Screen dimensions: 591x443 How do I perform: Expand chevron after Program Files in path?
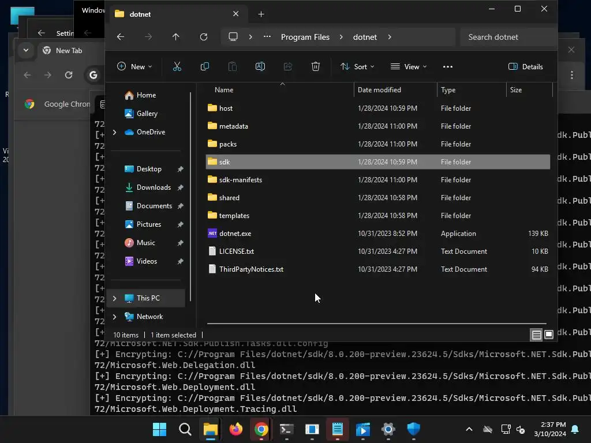pyautogui.click(x=341, y=37)
